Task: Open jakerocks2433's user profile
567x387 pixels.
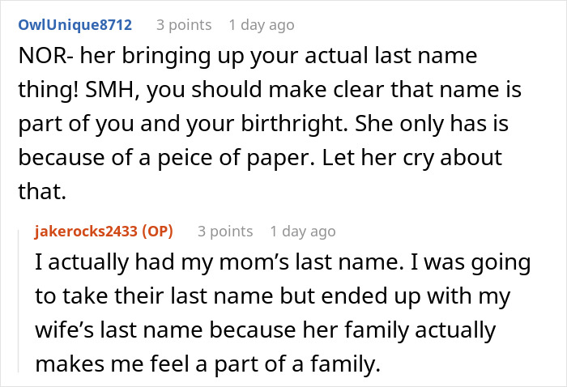Action: (x=87, y=232)
